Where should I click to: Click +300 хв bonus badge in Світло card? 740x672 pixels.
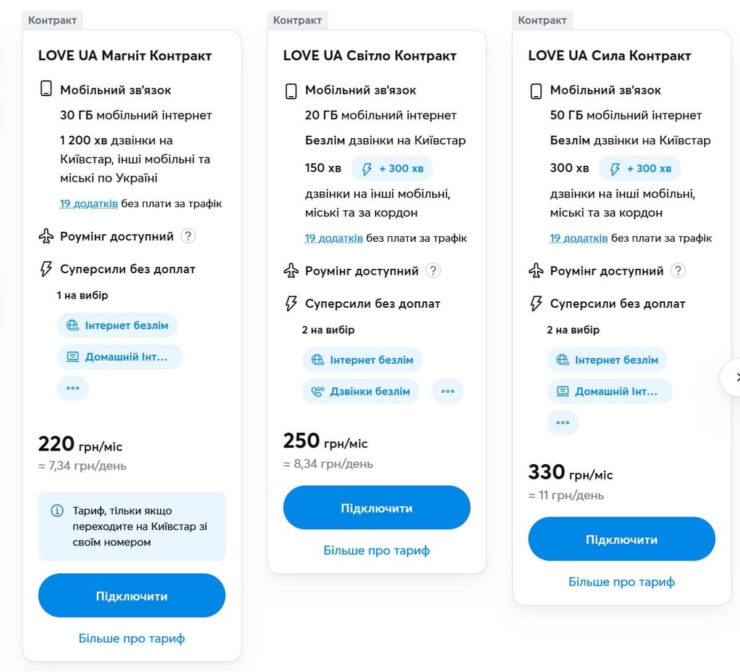392,168
